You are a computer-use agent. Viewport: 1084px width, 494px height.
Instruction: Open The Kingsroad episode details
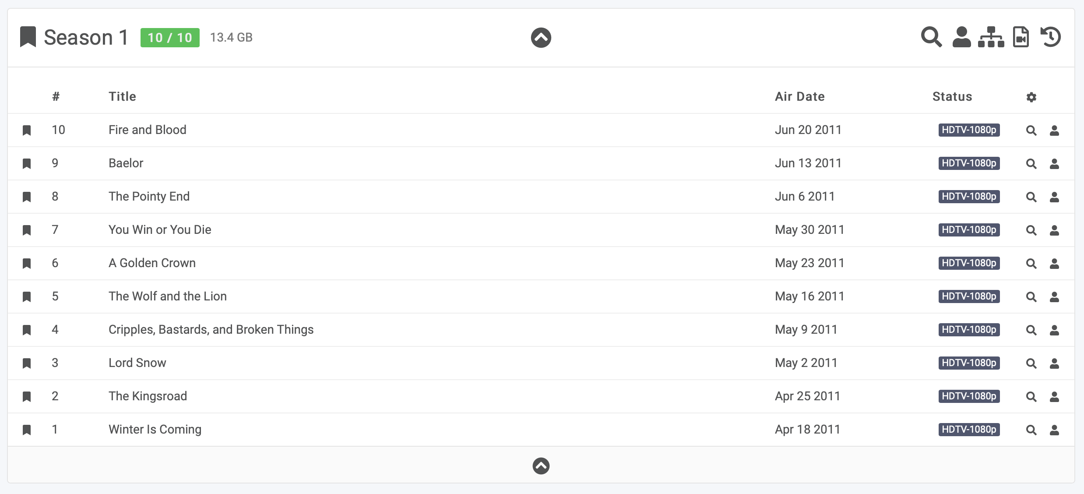(148, 396)
